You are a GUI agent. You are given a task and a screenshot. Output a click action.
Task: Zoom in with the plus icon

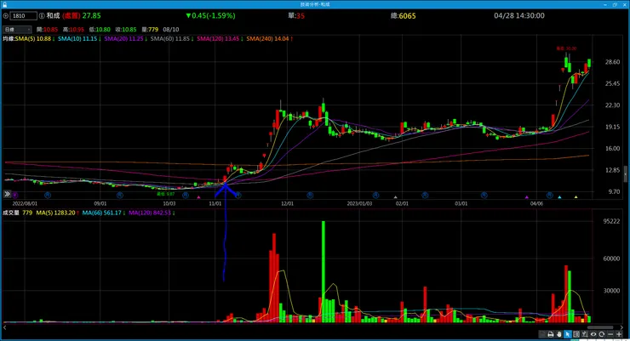click(619, 334)
